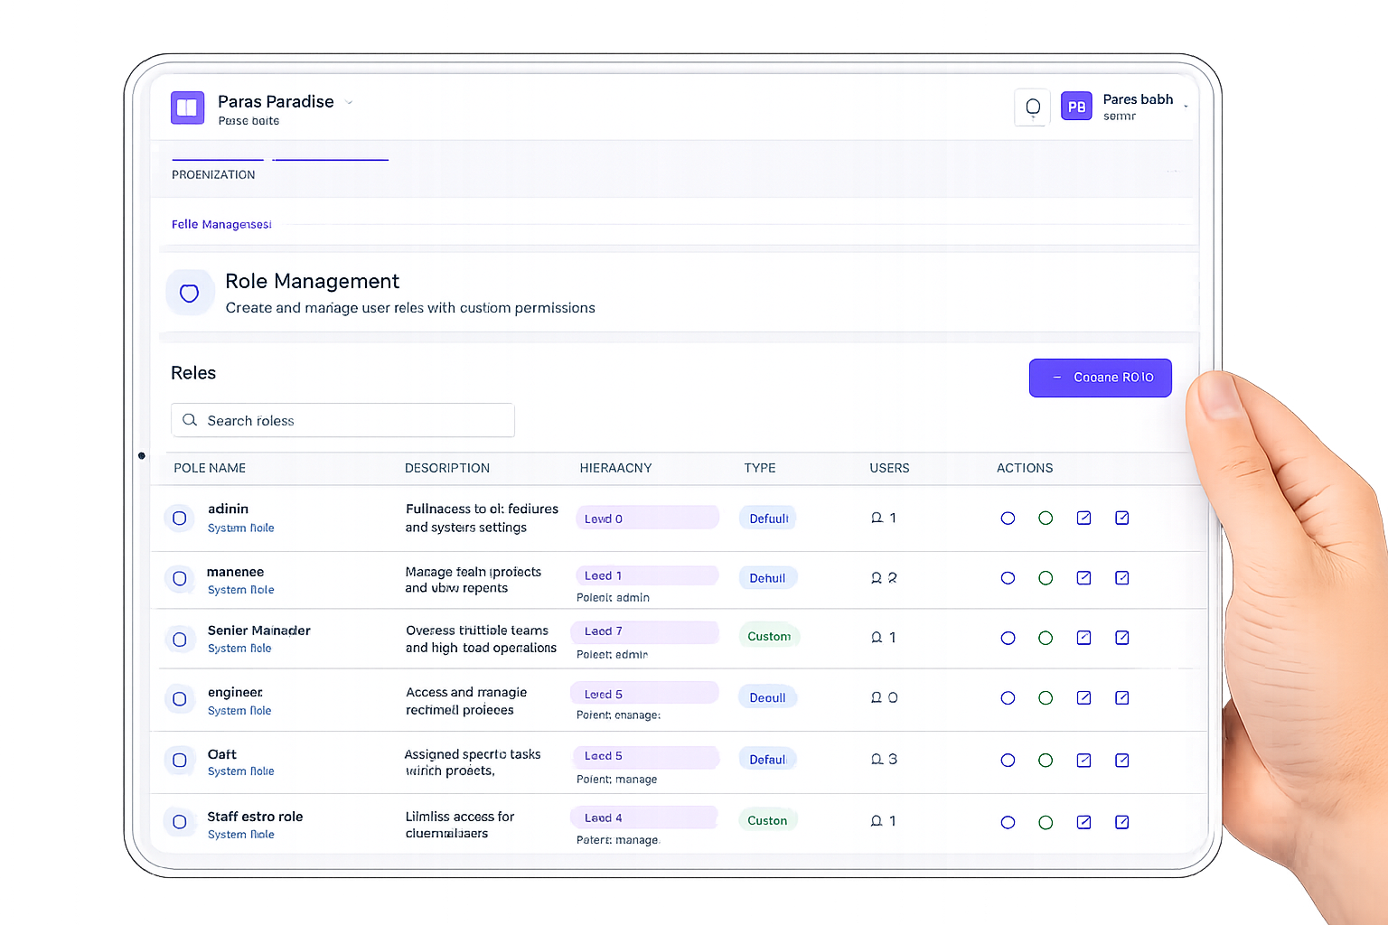The width and height of the screenshot is (1388, 925).
Task: Click the blue circle action in Staff estro role row
Action: pos(1008,822)
